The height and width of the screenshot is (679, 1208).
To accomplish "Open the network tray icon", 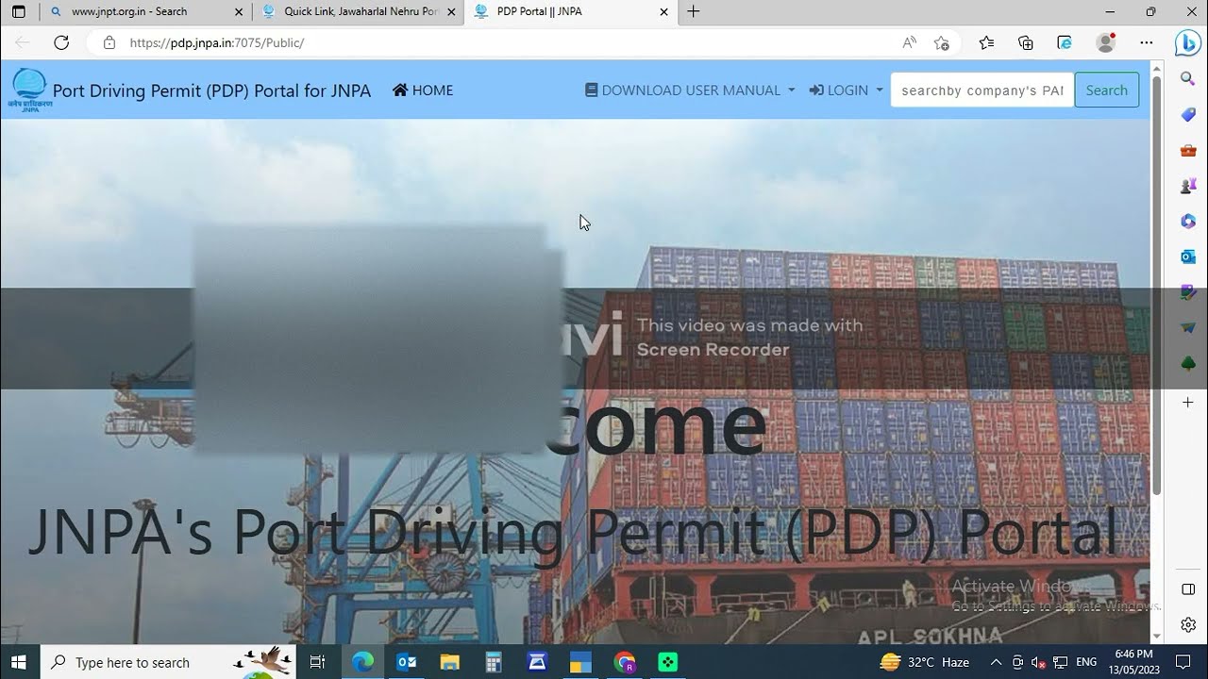I will coord(1060,662).
